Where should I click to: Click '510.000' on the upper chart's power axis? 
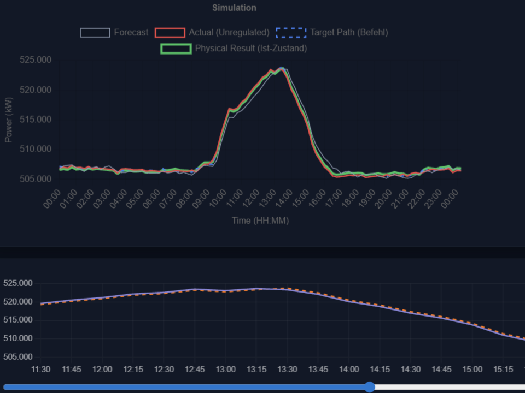(36, 149)
